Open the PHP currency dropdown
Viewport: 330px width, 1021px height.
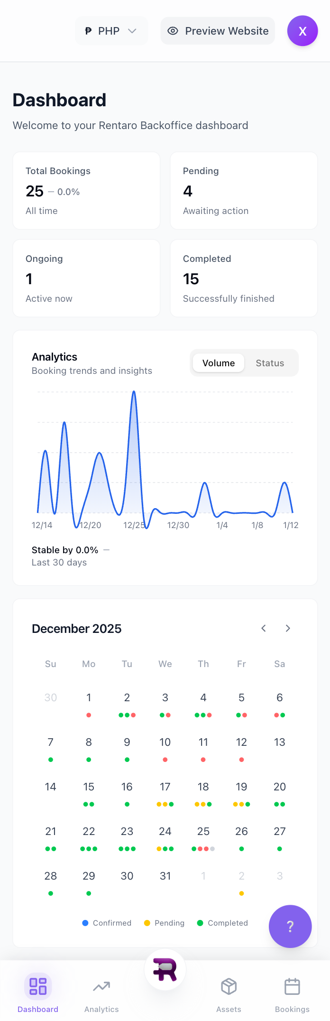[111, 31]
